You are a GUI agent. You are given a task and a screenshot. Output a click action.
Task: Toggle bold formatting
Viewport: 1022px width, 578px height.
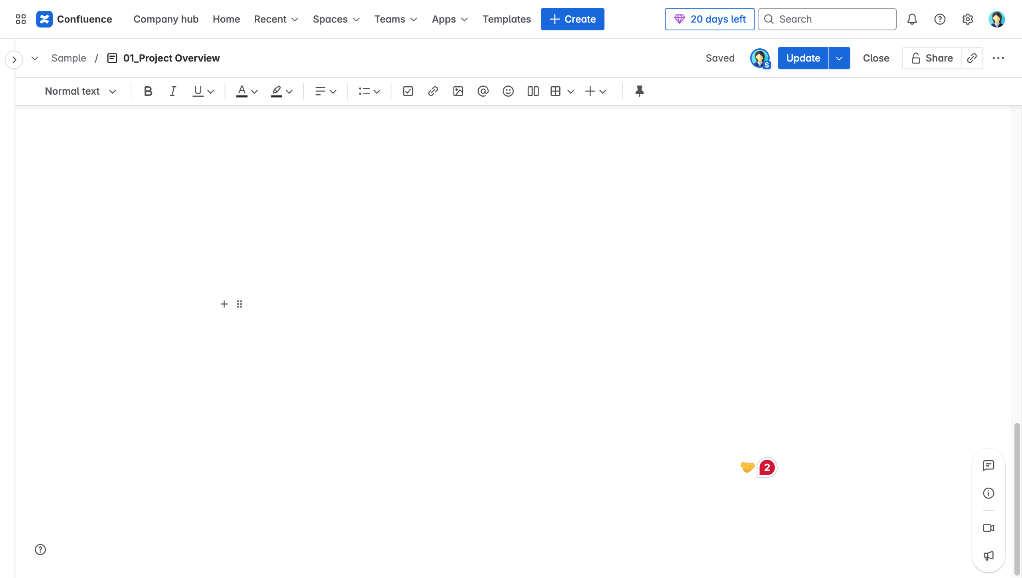[148, 91]
